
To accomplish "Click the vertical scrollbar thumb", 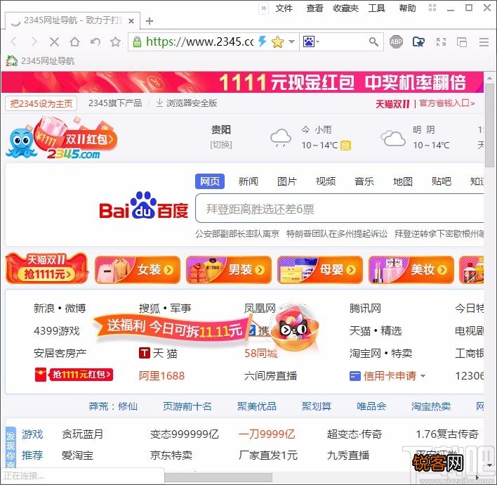I will click(x=490, y=124).
